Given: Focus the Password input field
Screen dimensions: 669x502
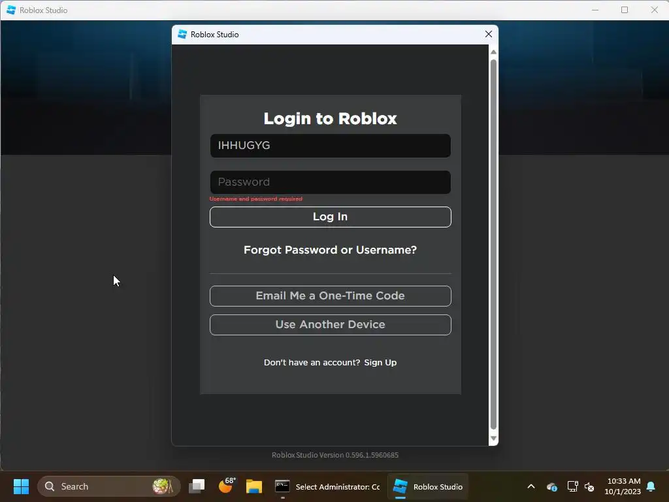Looking at the screenshot, I should coord(330,182).
